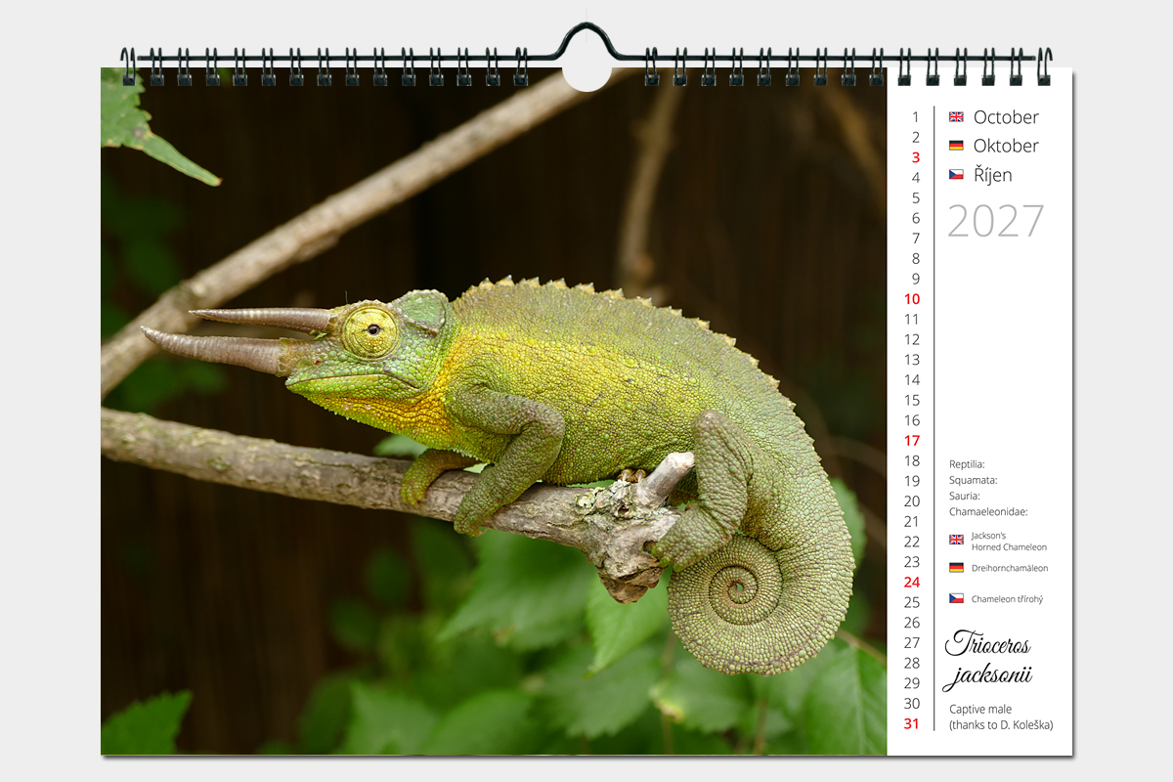Screen dimensions: 1173x782
Task: Select the red date 10
Action: click(x=912, y=299)
